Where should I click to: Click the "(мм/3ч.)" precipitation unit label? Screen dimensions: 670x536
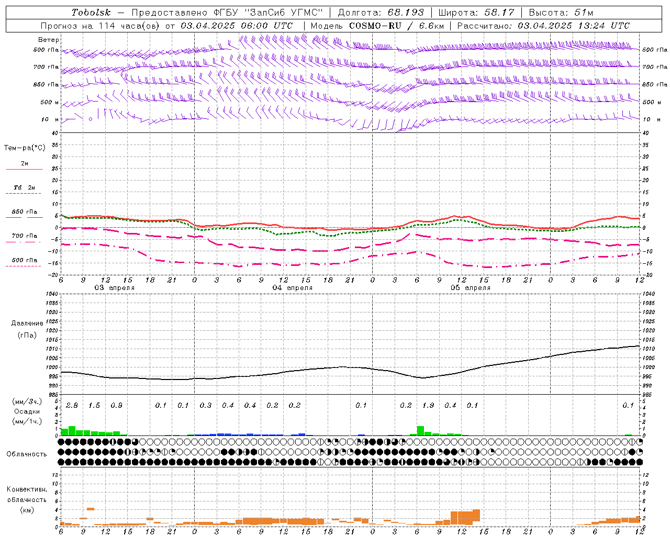[27, 401]
